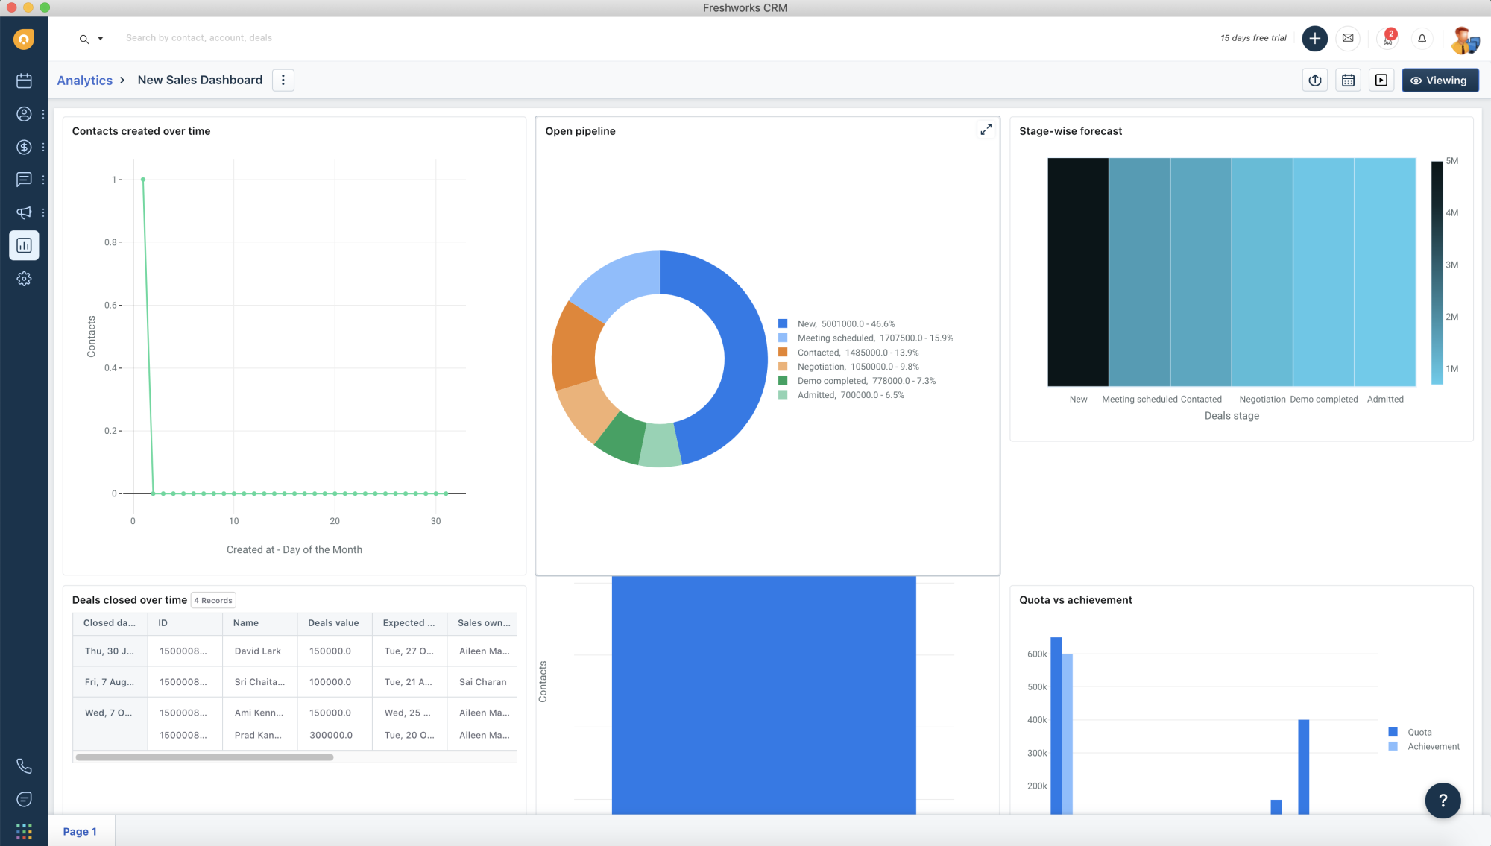Open the phone dialer icon
The image size is (1491, 846).
(x=25, y=766)
